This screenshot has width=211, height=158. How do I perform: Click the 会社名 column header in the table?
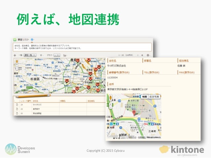tap(35, 101)
